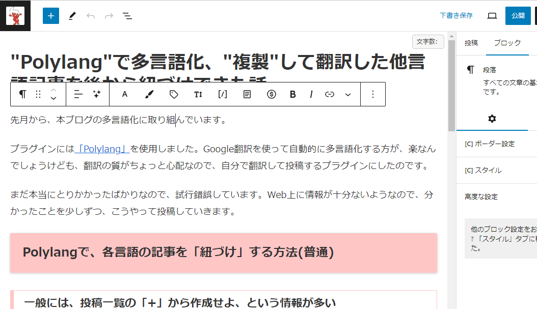
Task: Select the pencil Tools icon
Action: (72, 16)
